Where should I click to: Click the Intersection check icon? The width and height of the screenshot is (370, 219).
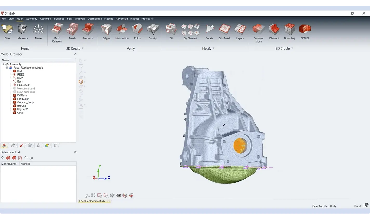(x=122, y=32)
